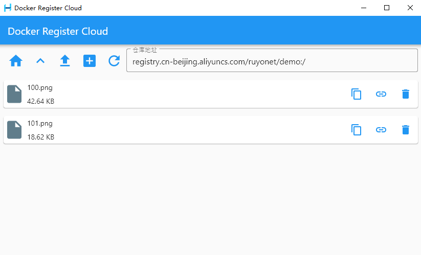The width and height of the screenshot is (421, 255).
Task: Click the 100.png file type icon
Action: [x=14, y=94]
